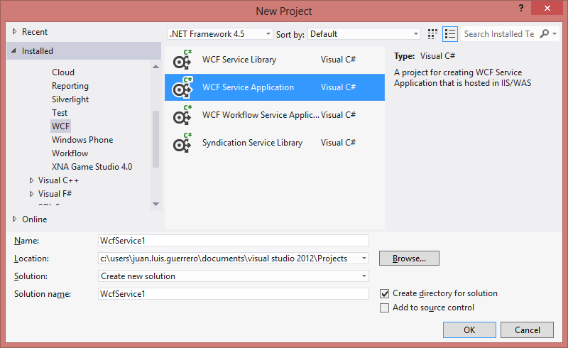This screenshot has height=348, width=568.
Task: Click the project Name text field
Action: click(x=234, y=241)
